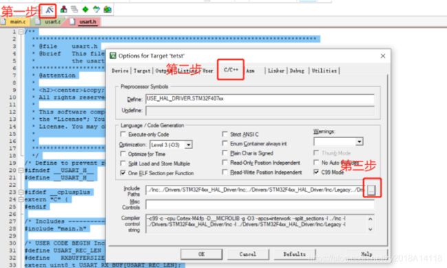Open Manage Run-Time Environment green diamond

point(85,10)
